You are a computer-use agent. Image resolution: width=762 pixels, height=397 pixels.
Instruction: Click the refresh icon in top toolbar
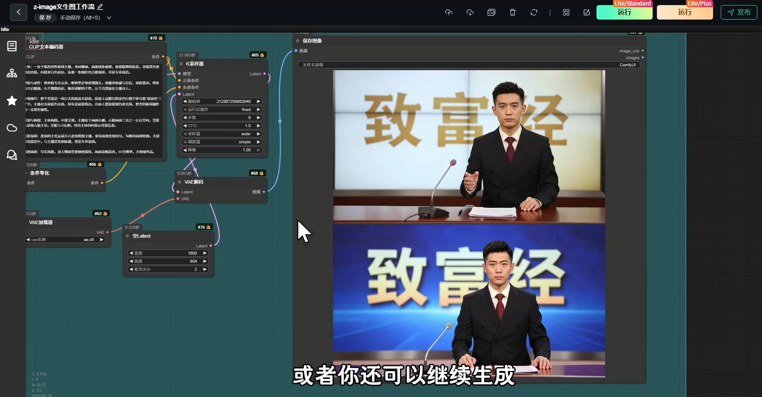tap(534, 12)
